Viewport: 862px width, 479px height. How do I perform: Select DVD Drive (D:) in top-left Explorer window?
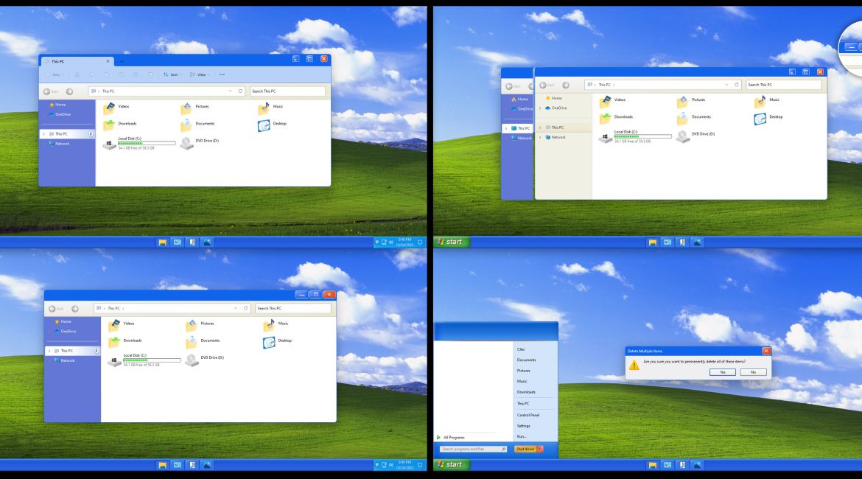[x=200, y=142]
